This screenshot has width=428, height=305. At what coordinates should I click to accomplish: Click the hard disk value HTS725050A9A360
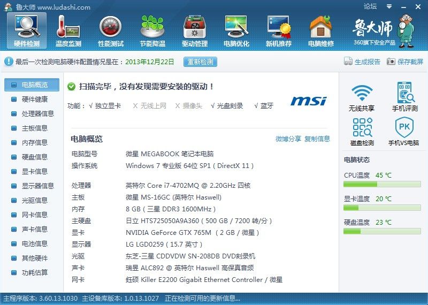198,221
